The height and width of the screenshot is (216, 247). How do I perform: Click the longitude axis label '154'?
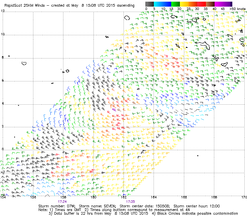[x=3, y=197]
